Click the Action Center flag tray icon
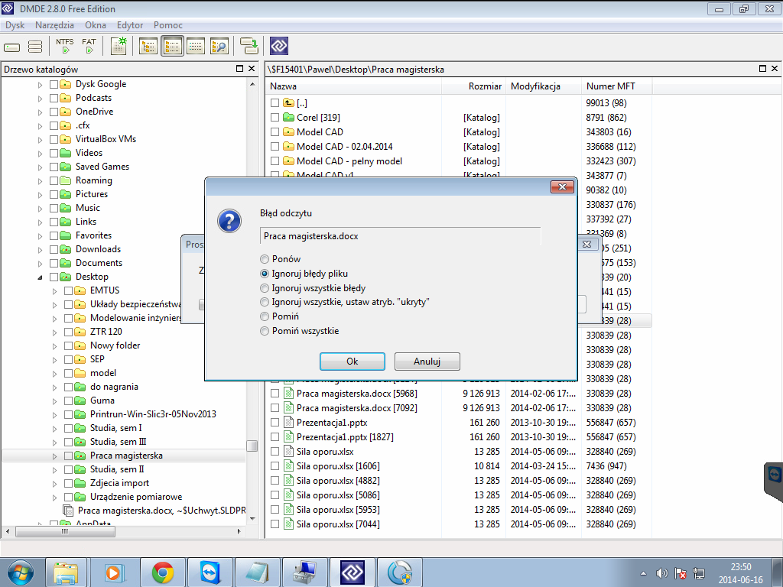The width and height of the screenshot is (783, 587). [x=680, y=573]
